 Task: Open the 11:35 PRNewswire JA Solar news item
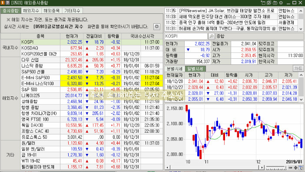click(232, 11)
